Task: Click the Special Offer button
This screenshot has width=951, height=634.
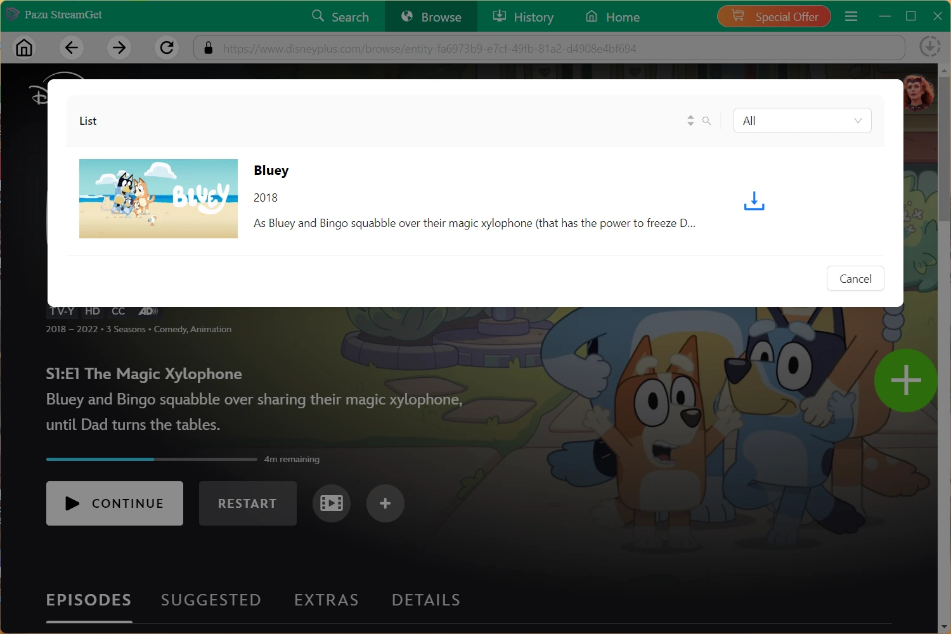Action: 774,16
